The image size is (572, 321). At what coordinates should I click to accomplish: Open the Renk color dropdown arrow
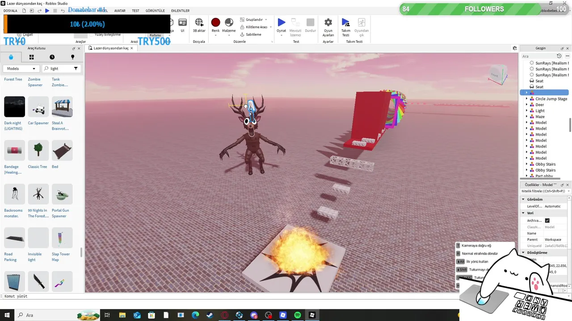pos(215,35)
